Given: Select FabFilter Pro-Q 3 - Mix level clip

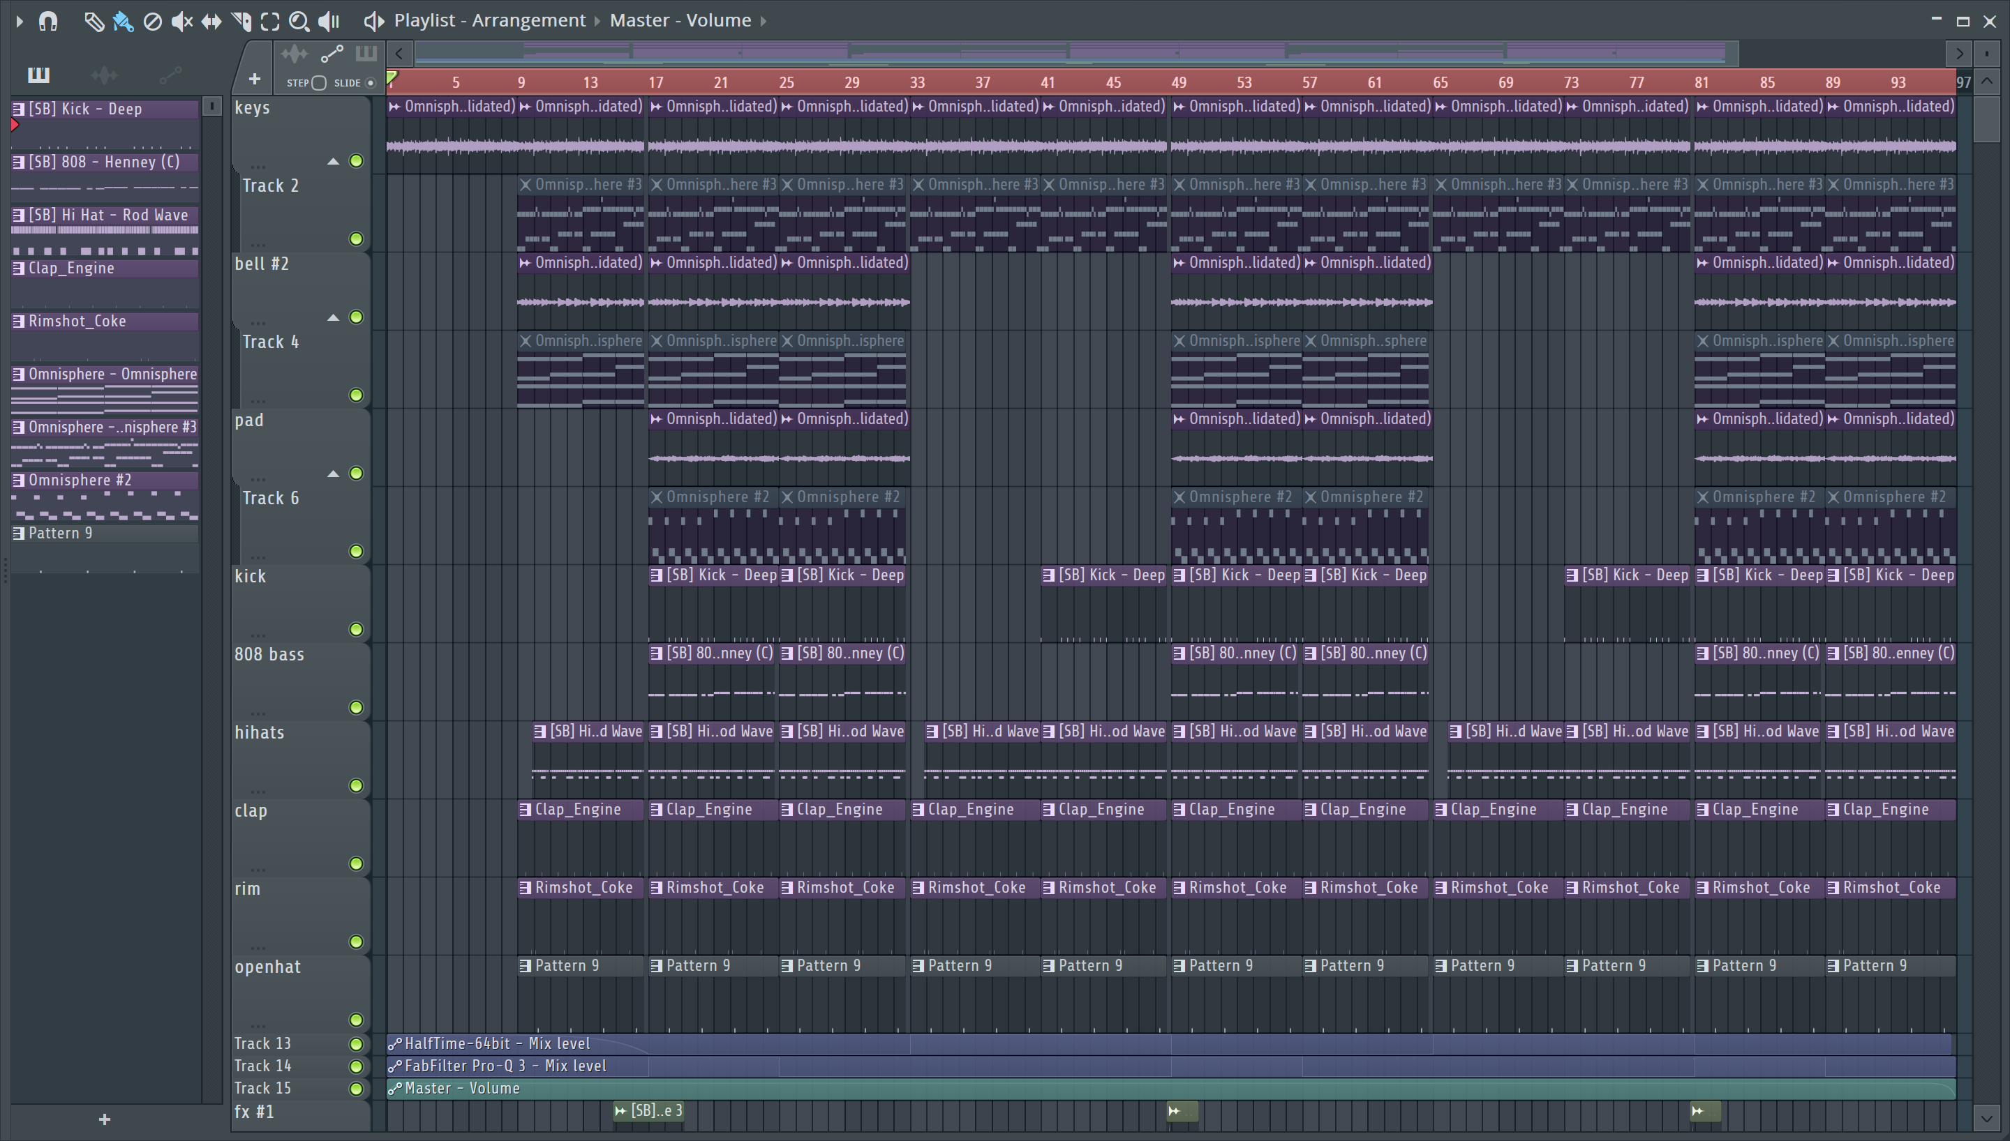Looking at the screenshot, I should pos(1170,1066).
